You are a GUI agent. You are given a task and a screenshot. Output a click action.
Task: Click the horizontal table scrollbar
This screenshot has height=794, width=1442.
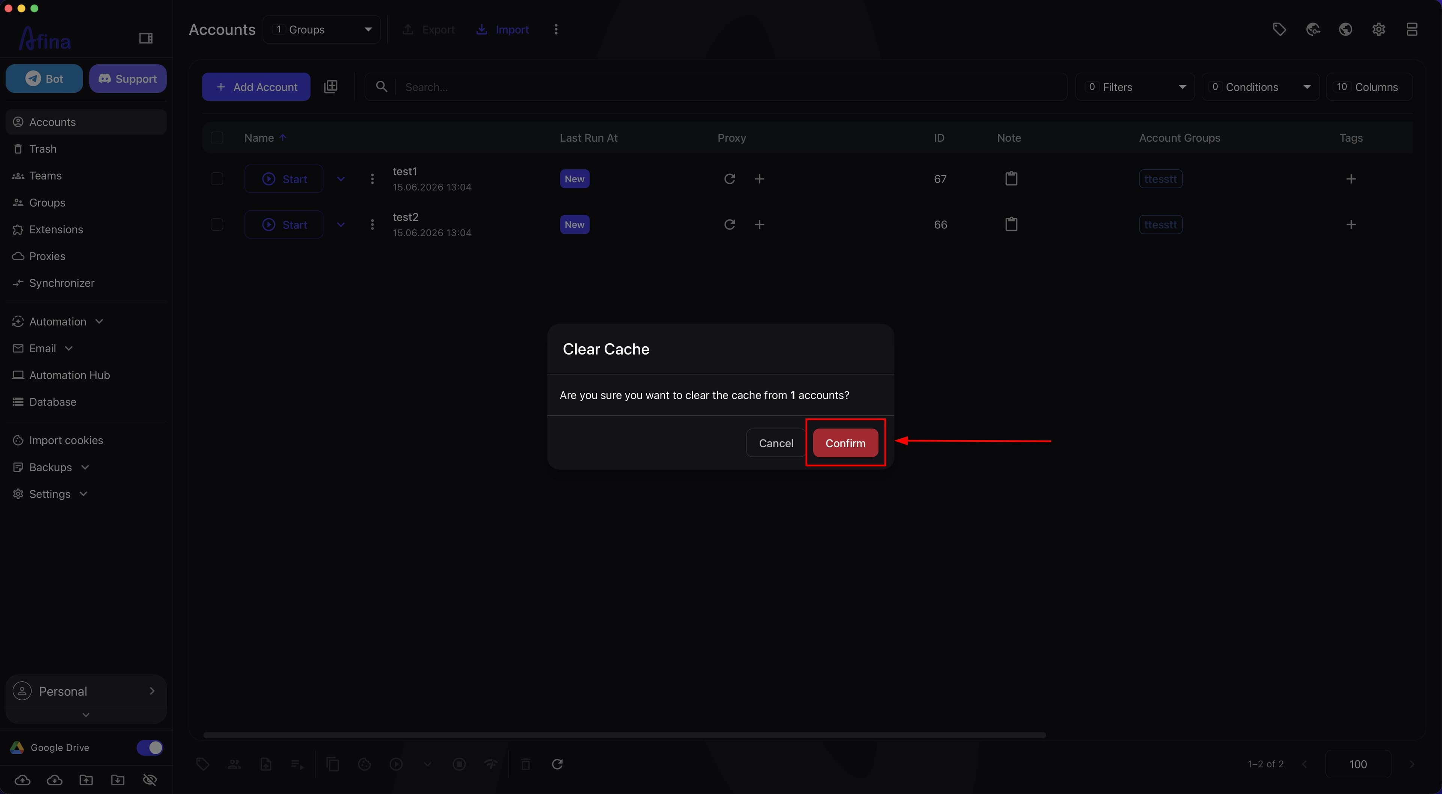(x=624, y=735)
